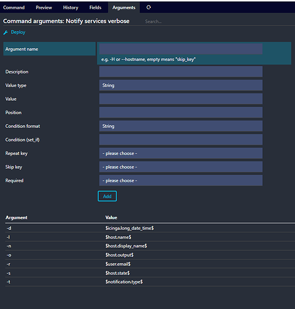Switch to the Command tab

(14, 7)
